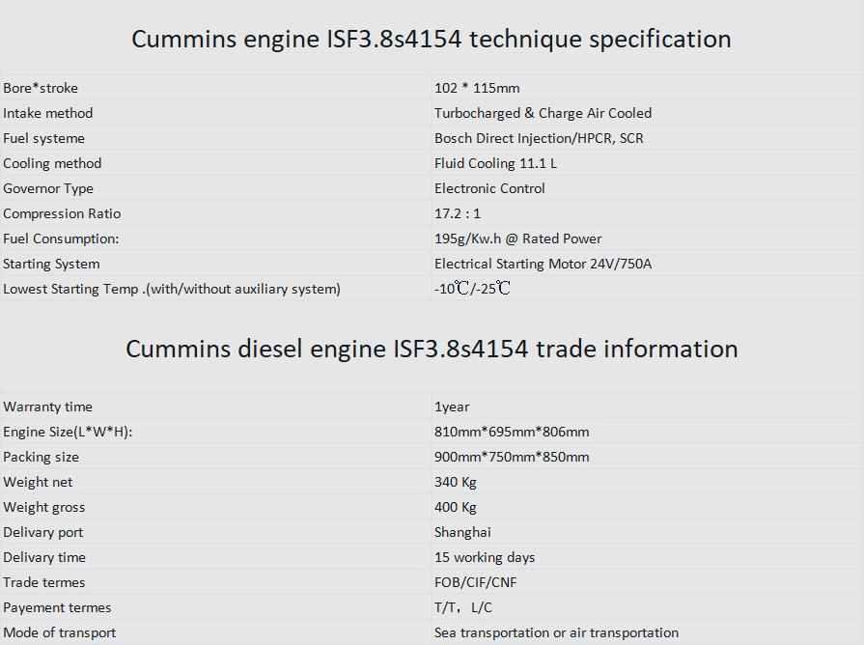Select the 'Fuel systeme' label

pos(43,138)
